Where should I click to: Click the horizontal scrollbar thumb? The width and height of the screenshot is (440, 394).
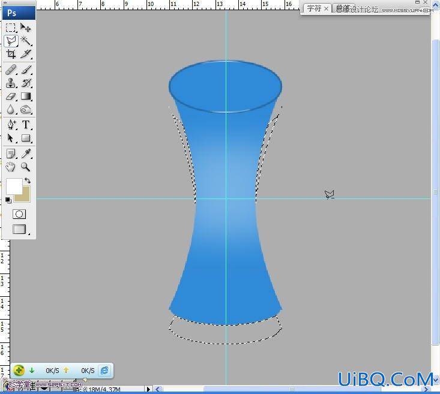click(292, 389)
